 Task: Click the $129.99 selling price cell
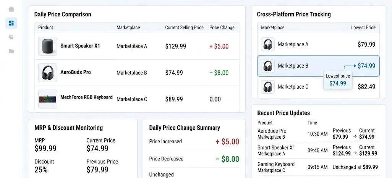[x=175, y=46]
